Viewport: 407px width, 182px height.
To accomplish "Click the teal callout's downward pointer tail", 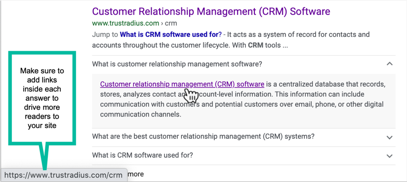I will 44,156.
